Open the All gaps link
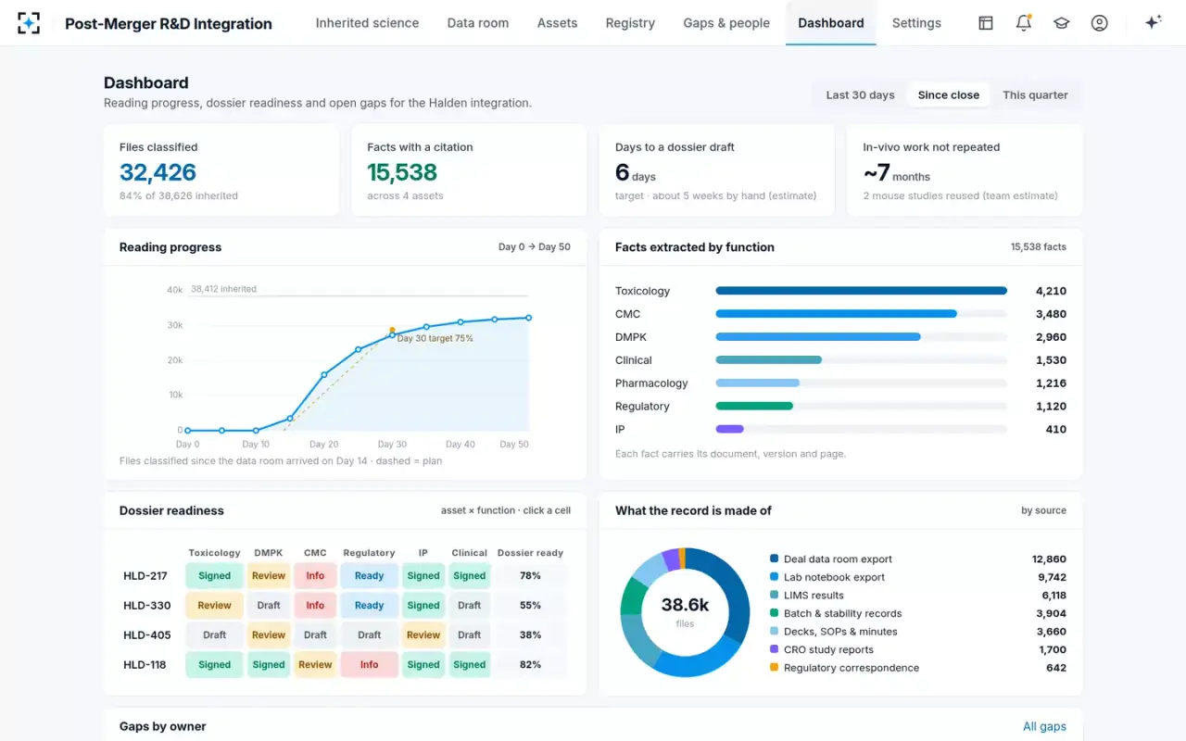 click(1044, 726)
